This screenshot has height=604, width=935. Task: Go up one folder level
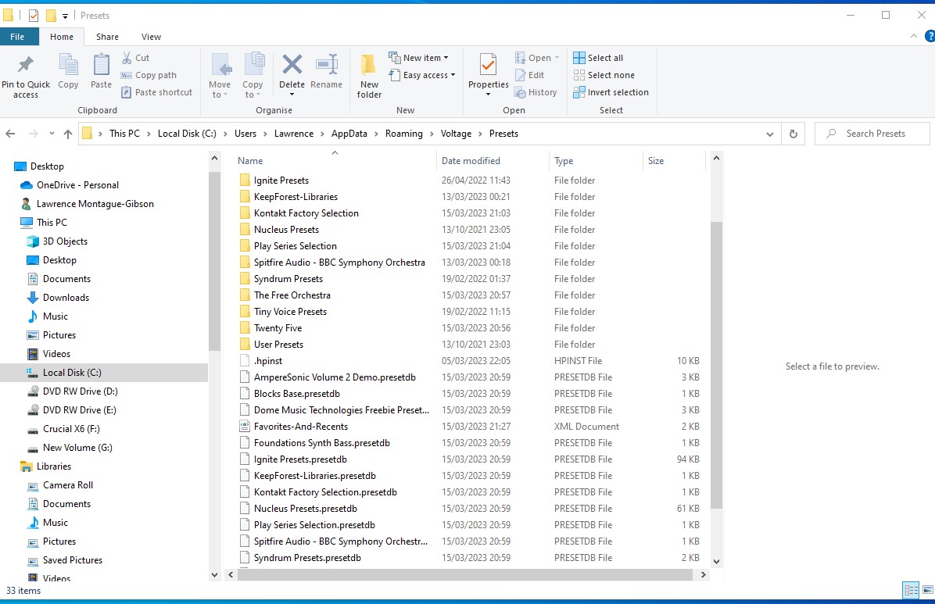[68, 134]
